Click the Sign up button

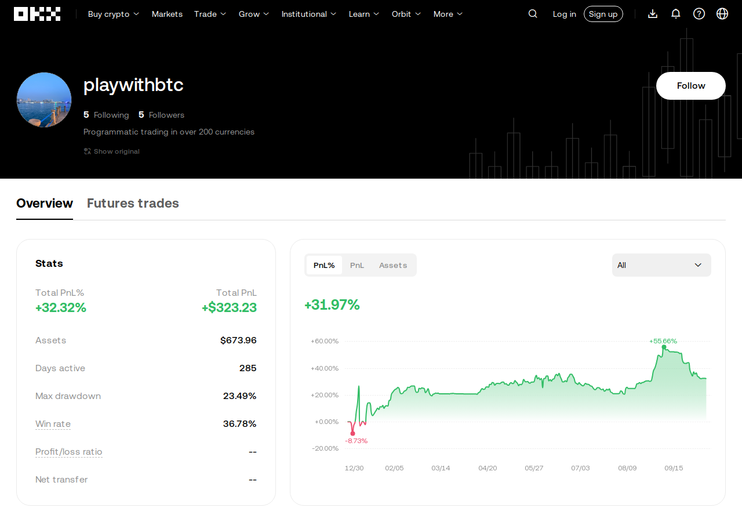coord(603,14)
